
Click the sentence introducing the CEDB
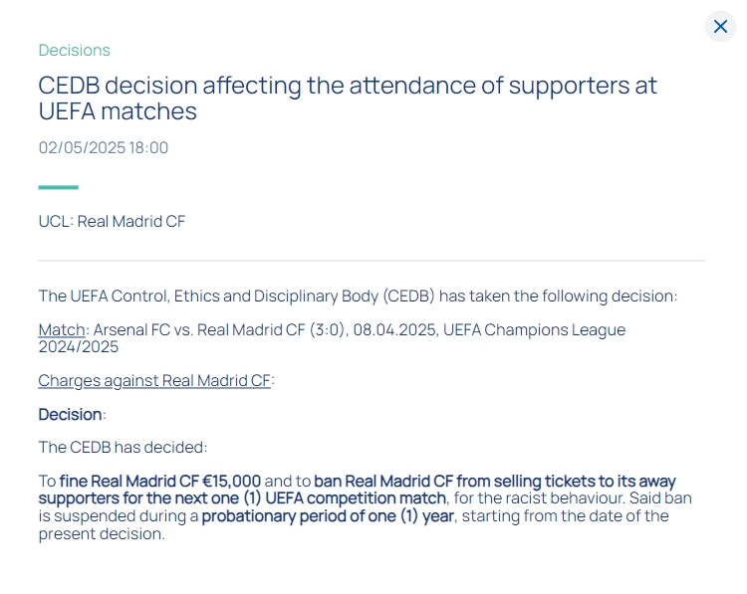[358, 296]
